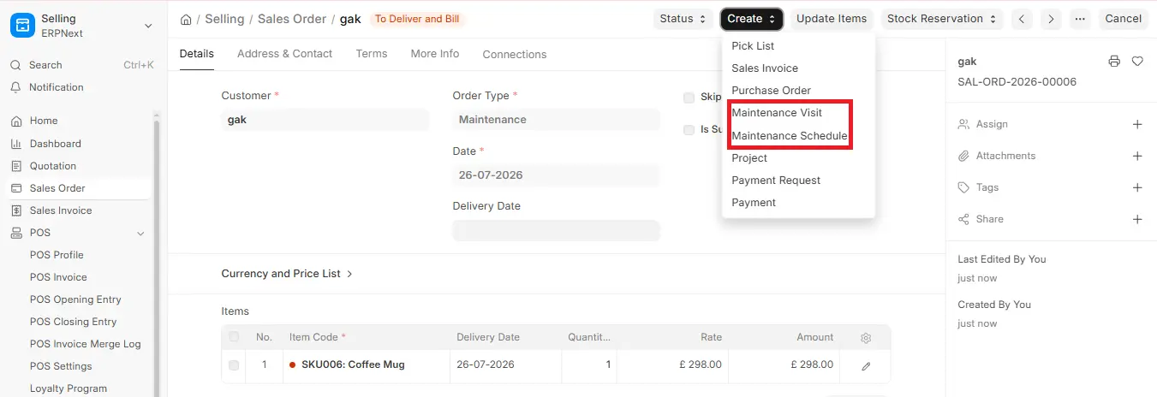Like the document with the heart icon
This screenshot has width=1157, height=397.
(1137, 62)
